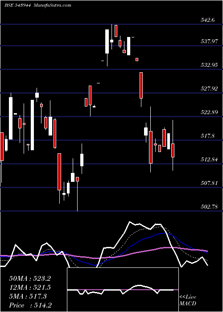The width and height of the screenshot is (223, 312).
Task: Click the Live MACD inset chart
Action: click(x=123, y=290)
